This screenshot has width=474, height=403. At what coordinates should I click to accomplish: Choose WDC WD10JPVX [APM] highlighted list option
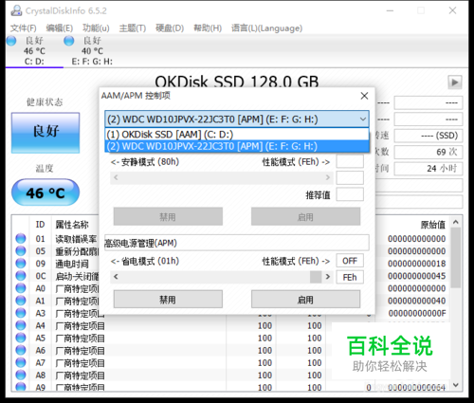click(x=237, y=146)
